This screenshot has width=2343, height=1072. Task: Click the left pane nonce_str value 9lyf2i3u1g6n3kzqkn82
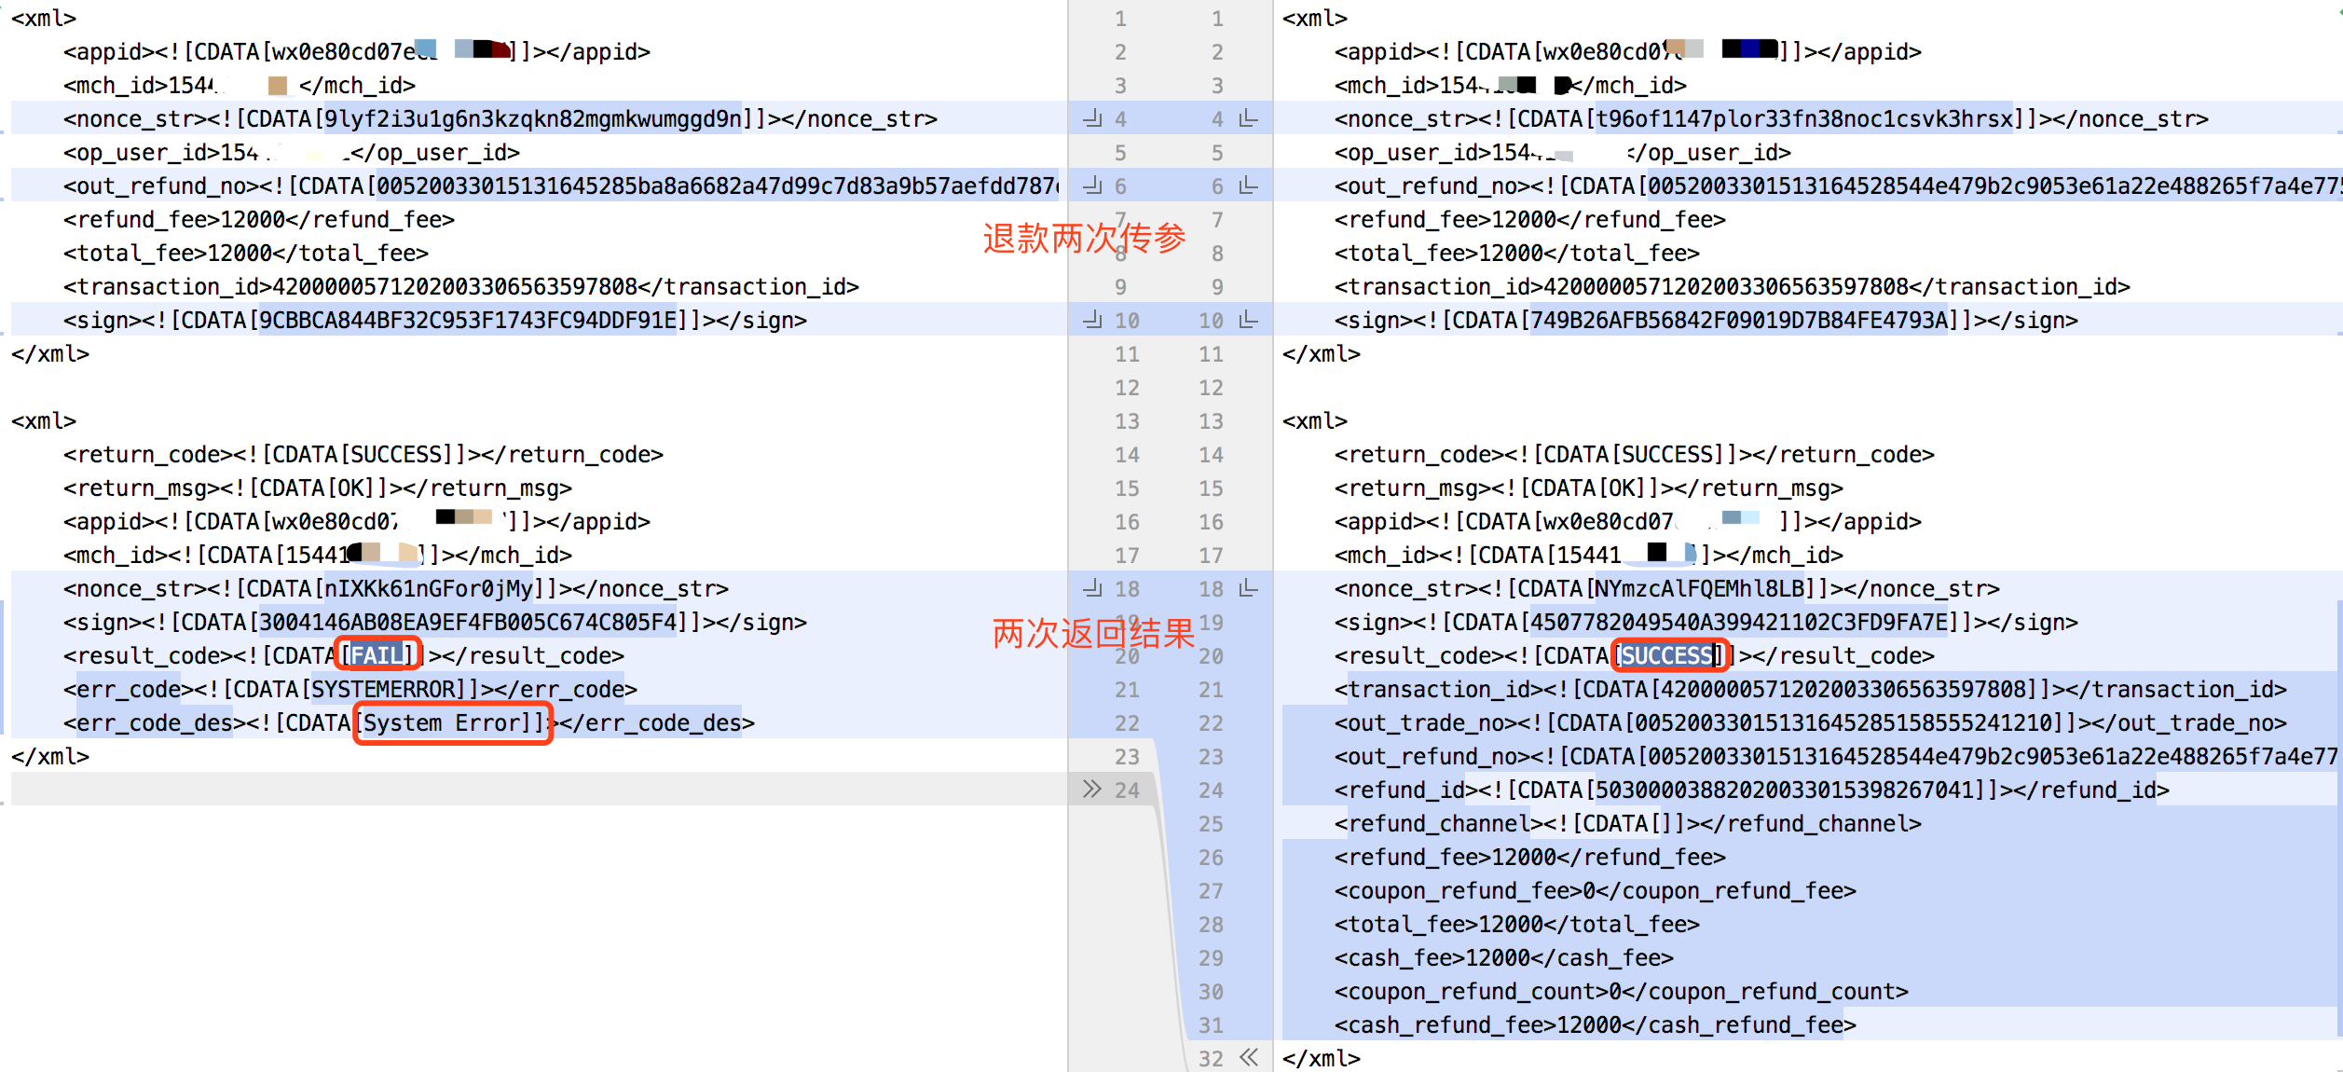pos(531,118)
